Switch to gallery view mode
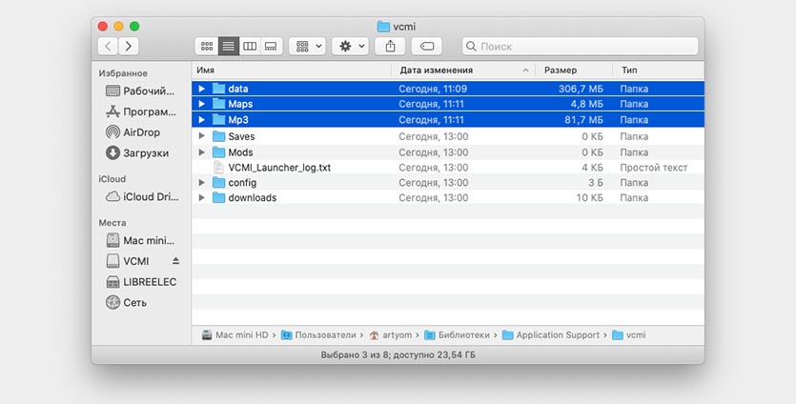Viewport: 796px width, 404px height. pyautogui.click(x=272, y=46)
